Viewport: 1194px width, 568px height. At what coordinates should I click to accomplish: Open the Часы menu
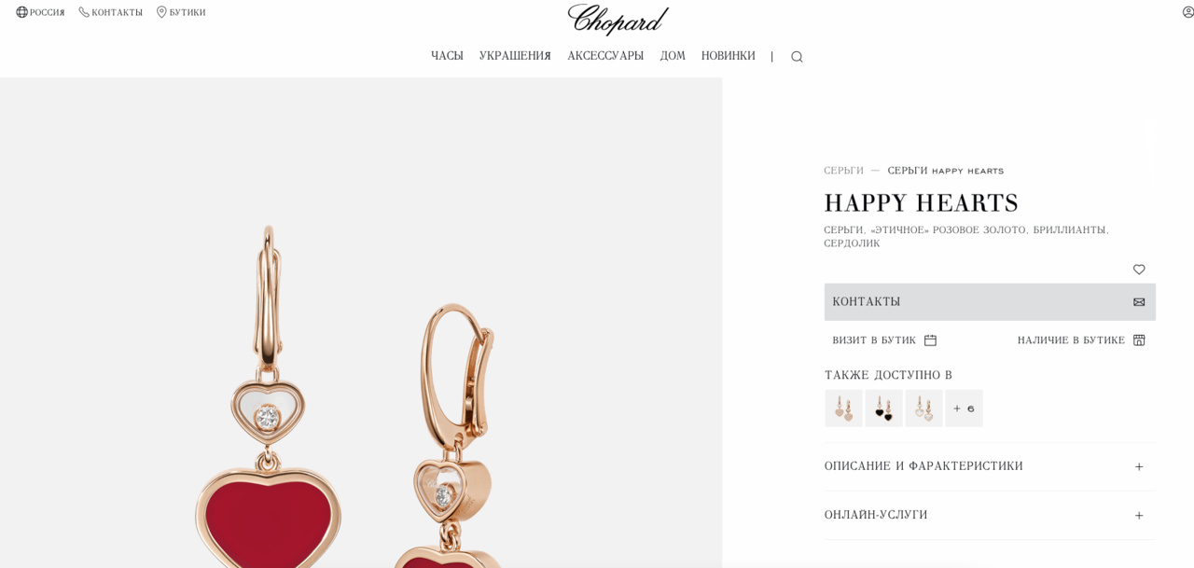pos(447,56)
